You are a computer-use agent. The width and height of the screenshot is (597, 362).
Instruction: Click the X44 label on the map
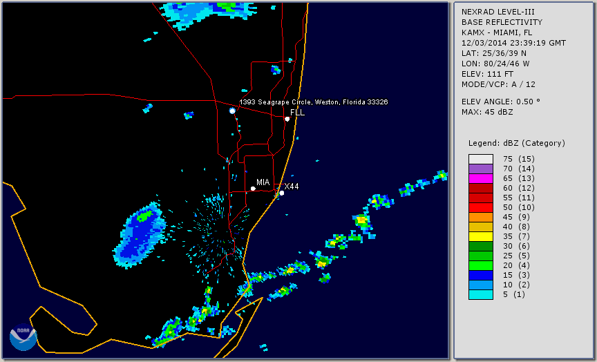tap(292, 187)
